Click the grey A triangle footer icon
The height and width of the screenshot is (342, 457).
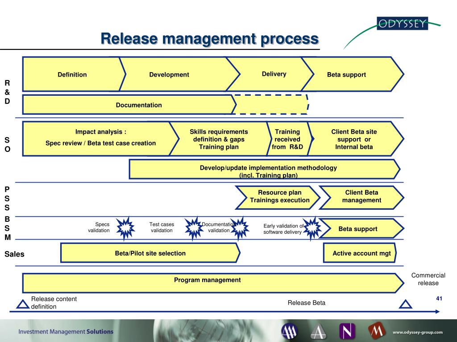(x=318, y=331)
